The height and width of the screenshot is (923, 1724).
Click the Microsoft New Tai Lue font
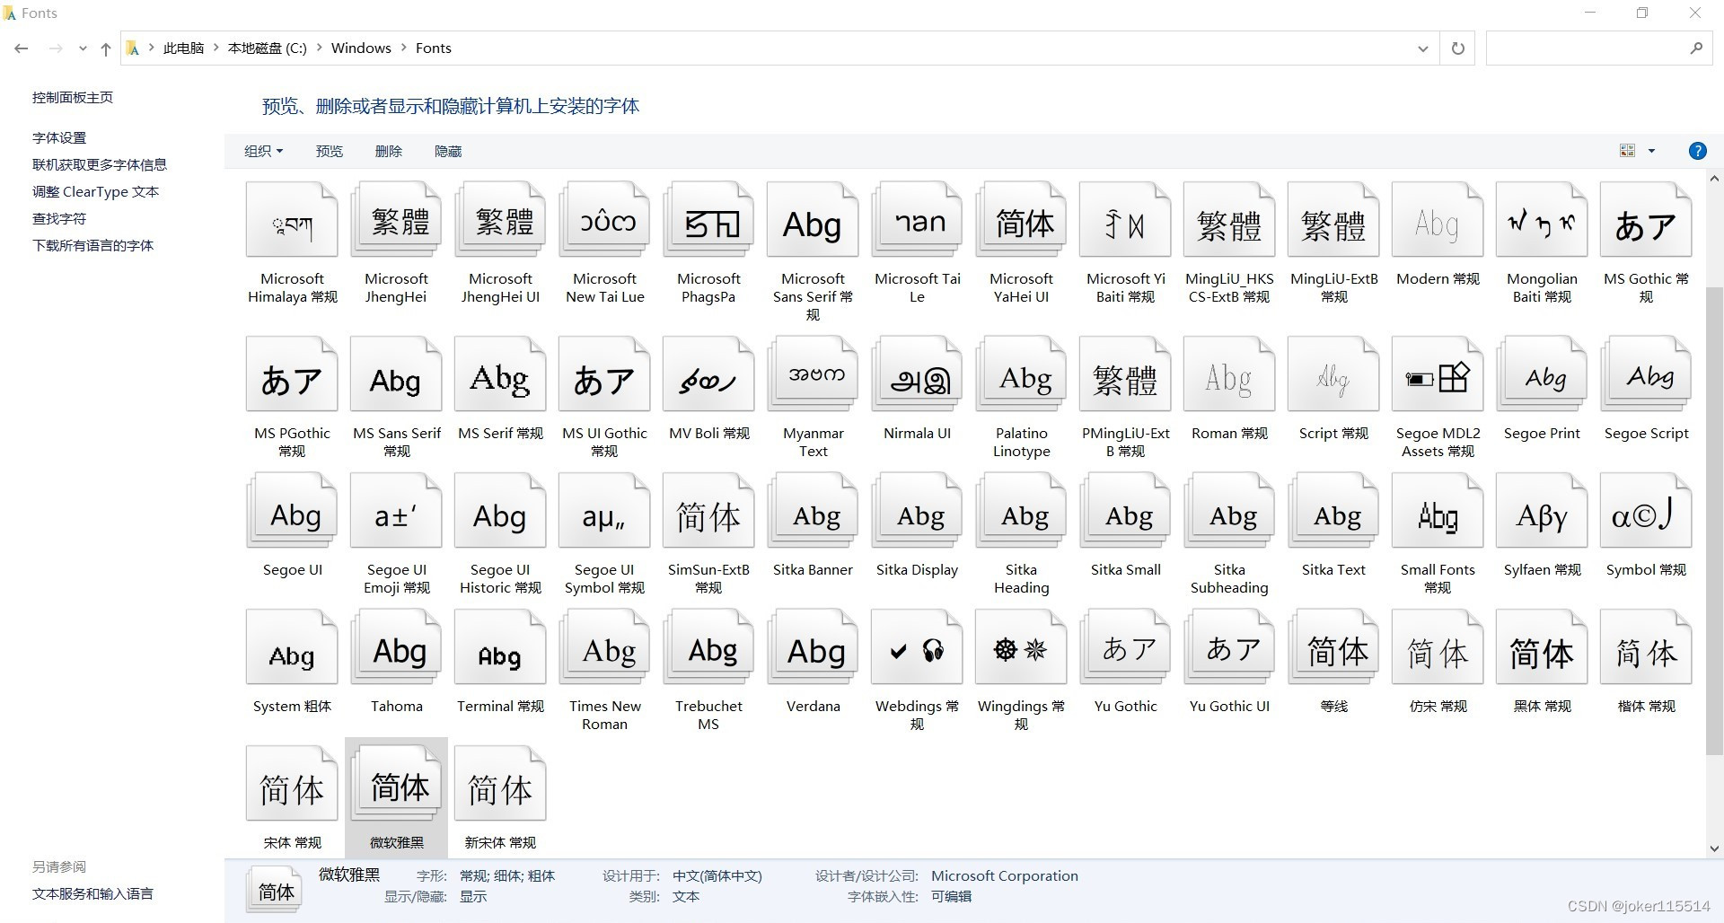pos(604,221)
